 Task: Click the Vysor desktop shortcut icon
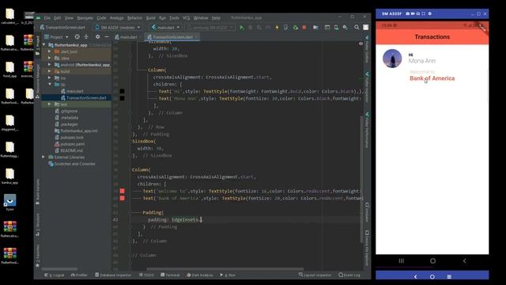pos(9,203)
